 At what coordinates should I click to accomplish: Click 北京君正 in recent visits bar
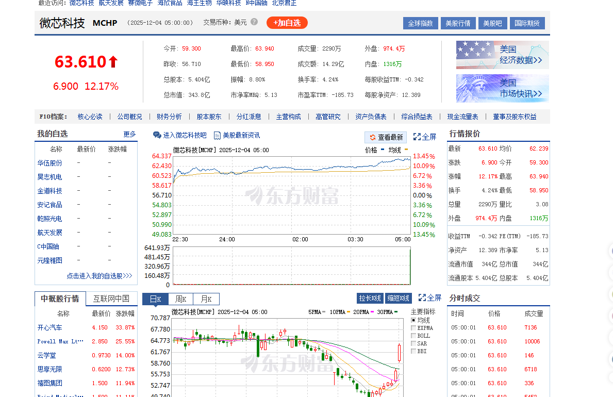(284, 3)
